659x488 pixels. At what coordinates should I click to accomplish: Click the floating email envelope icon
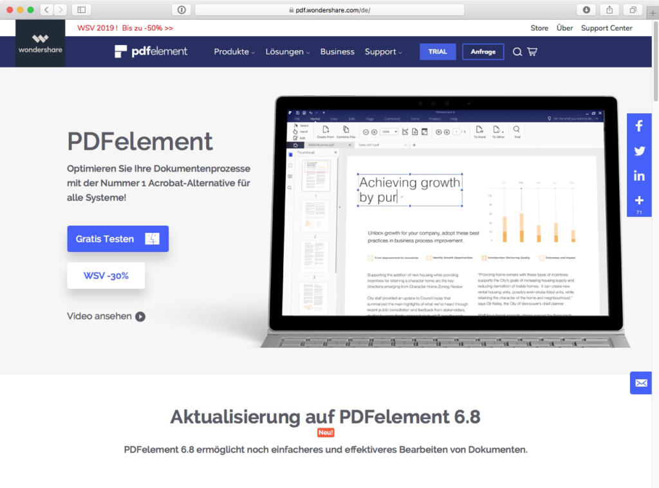point(641,383)
